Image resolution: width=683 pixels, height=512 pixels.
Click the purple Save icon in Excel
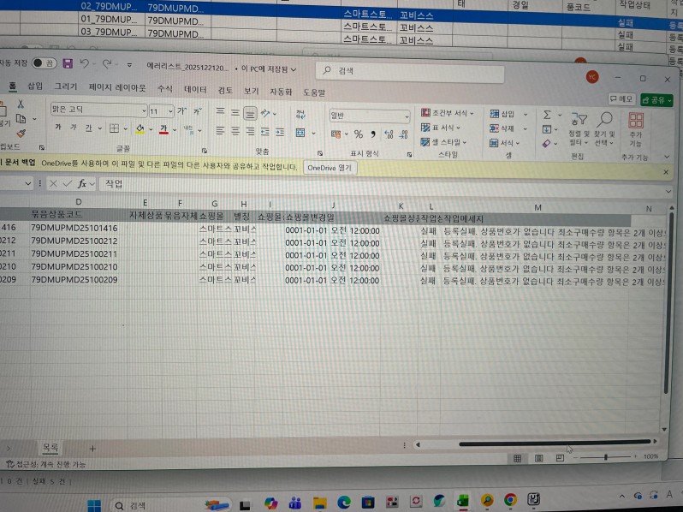click(68, 63)
